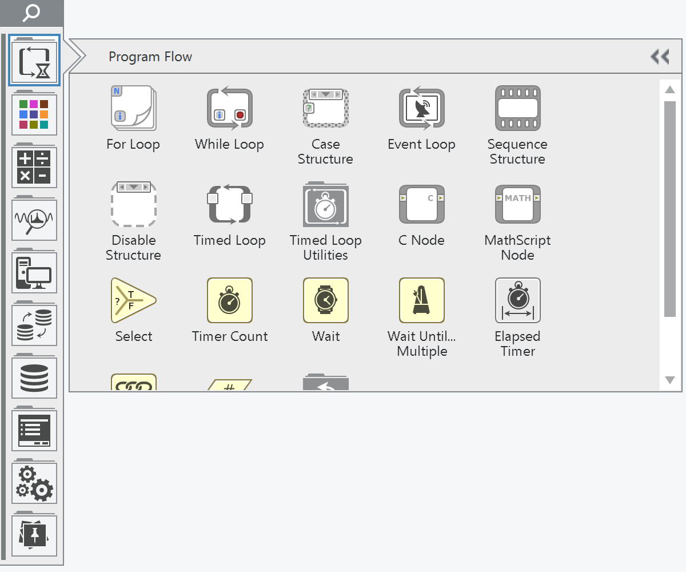Image resolution: width=686 pixels, height=572 pixels.
Task: Choose the MathScript Node
Action: click(517, 205)
